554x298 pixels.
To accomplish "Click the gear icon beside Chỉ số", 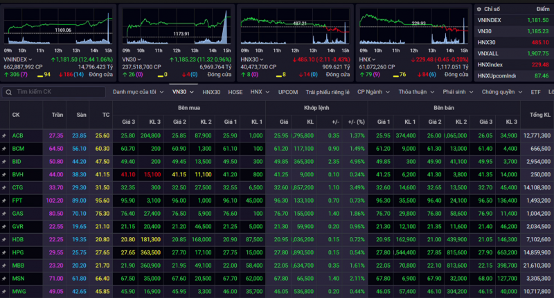I will (x=479, y=9).
